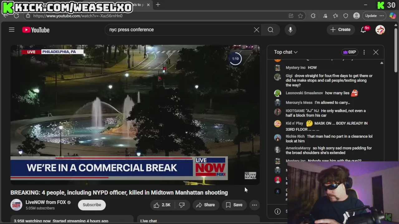The image size is (399, 224).
Task: Click Richie Rich's chat avatar
Action: coord(277,137)
